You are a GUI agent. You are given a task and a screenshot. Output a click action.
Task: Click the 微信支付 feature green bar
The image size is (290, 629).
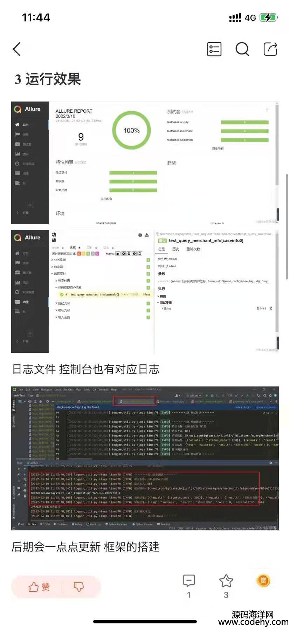[x=133, y=173]
